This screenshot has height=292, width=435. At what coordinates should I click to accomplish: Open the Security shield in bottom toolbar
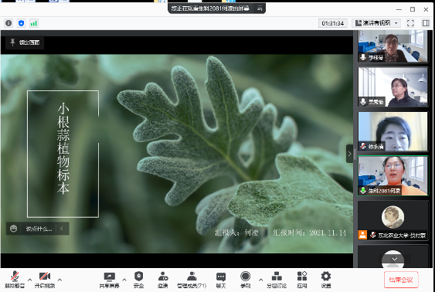coord(138,280)
